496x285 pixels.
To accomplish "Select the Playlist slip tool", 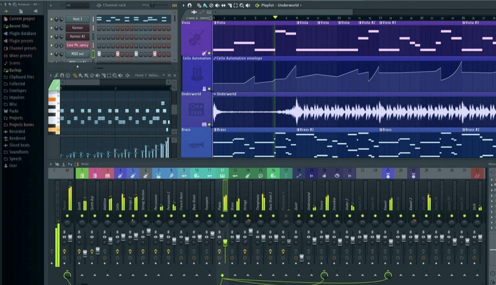I will (x=223, y=5).
